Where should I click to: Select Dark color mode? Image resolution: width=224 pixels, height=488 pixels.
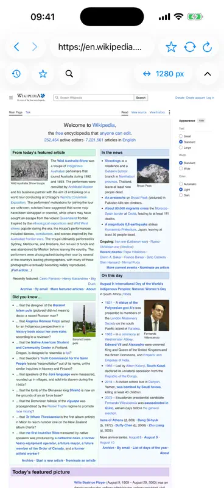[181, 195]
